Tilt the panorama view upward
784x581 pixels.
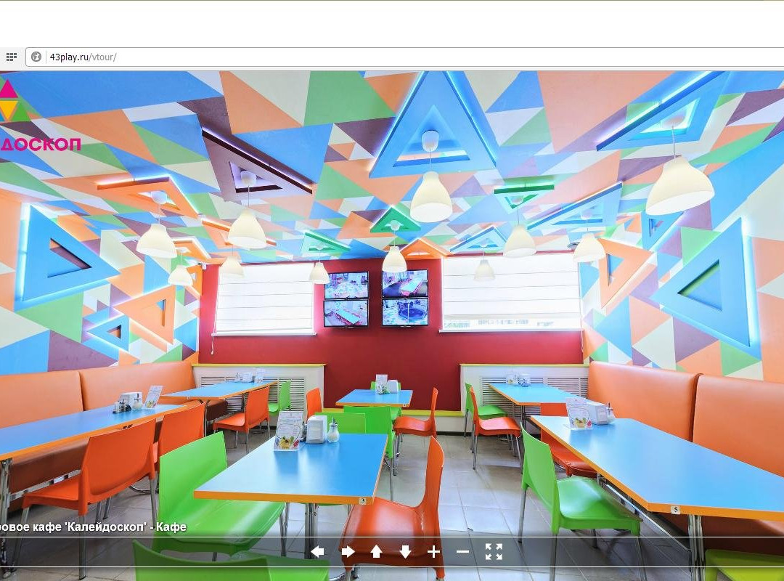[376, 552]
